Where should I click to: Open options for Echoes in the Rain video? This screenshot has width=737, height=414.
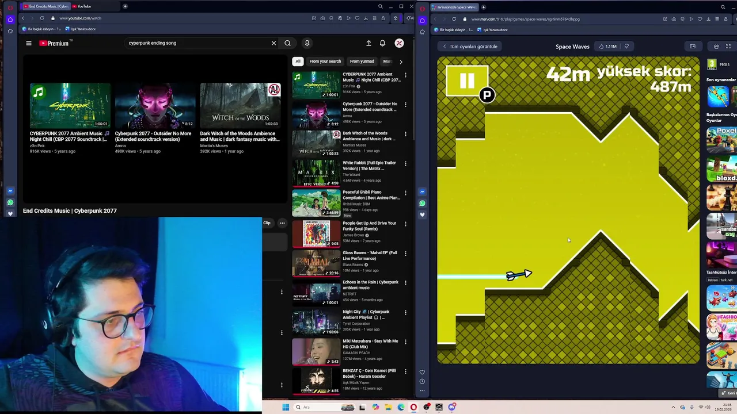(405, 283)
